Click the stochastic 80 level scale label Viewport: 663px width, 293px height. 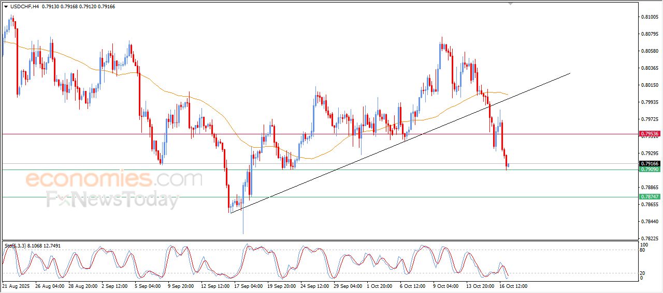tap(644, 250)
